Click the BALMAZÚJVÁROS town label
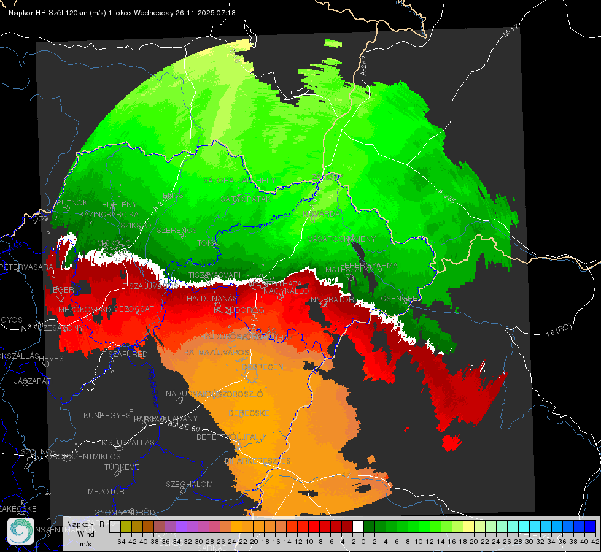Viewport: 601px width, 552px height. pos(217,352)
